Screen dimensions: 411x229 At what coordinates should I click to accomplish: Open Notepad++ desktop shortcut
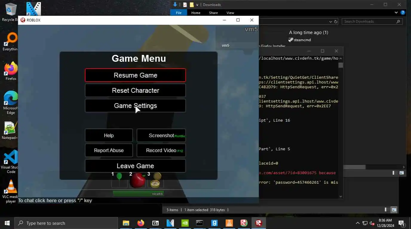click(10, 131)
